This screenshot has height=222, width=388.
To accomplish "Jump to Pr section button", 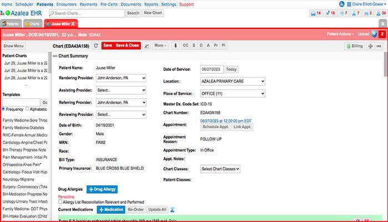I will [x=216, y=46].
